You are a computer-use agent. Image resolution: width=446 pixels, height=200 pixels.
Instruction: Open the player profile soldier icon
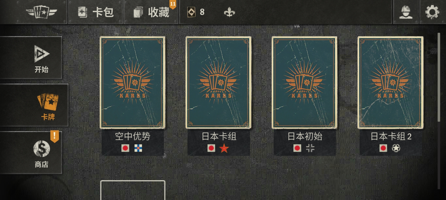(x=406, y=12)
